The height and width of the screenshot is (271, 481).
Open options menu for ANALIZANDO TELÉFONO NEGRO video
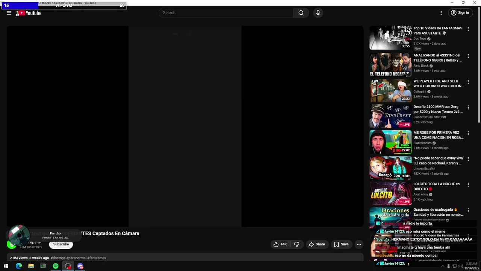pos(468,56)
